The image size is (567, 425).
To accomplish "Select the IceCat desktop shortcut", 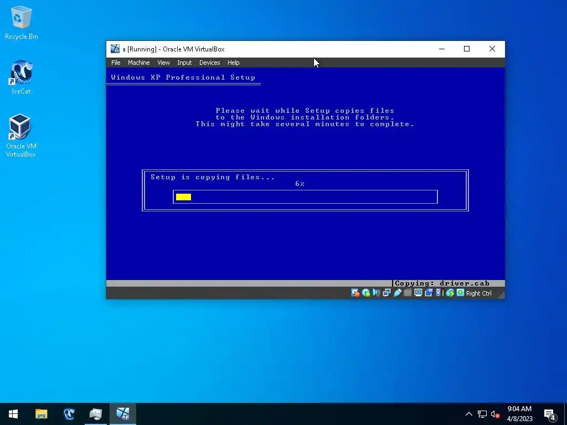I will tap(22, 77).
